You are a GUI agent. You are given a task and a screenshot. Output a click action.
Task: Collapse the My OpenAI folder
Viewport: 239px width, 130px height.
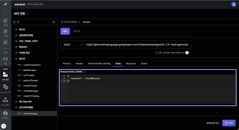(17, 101)
